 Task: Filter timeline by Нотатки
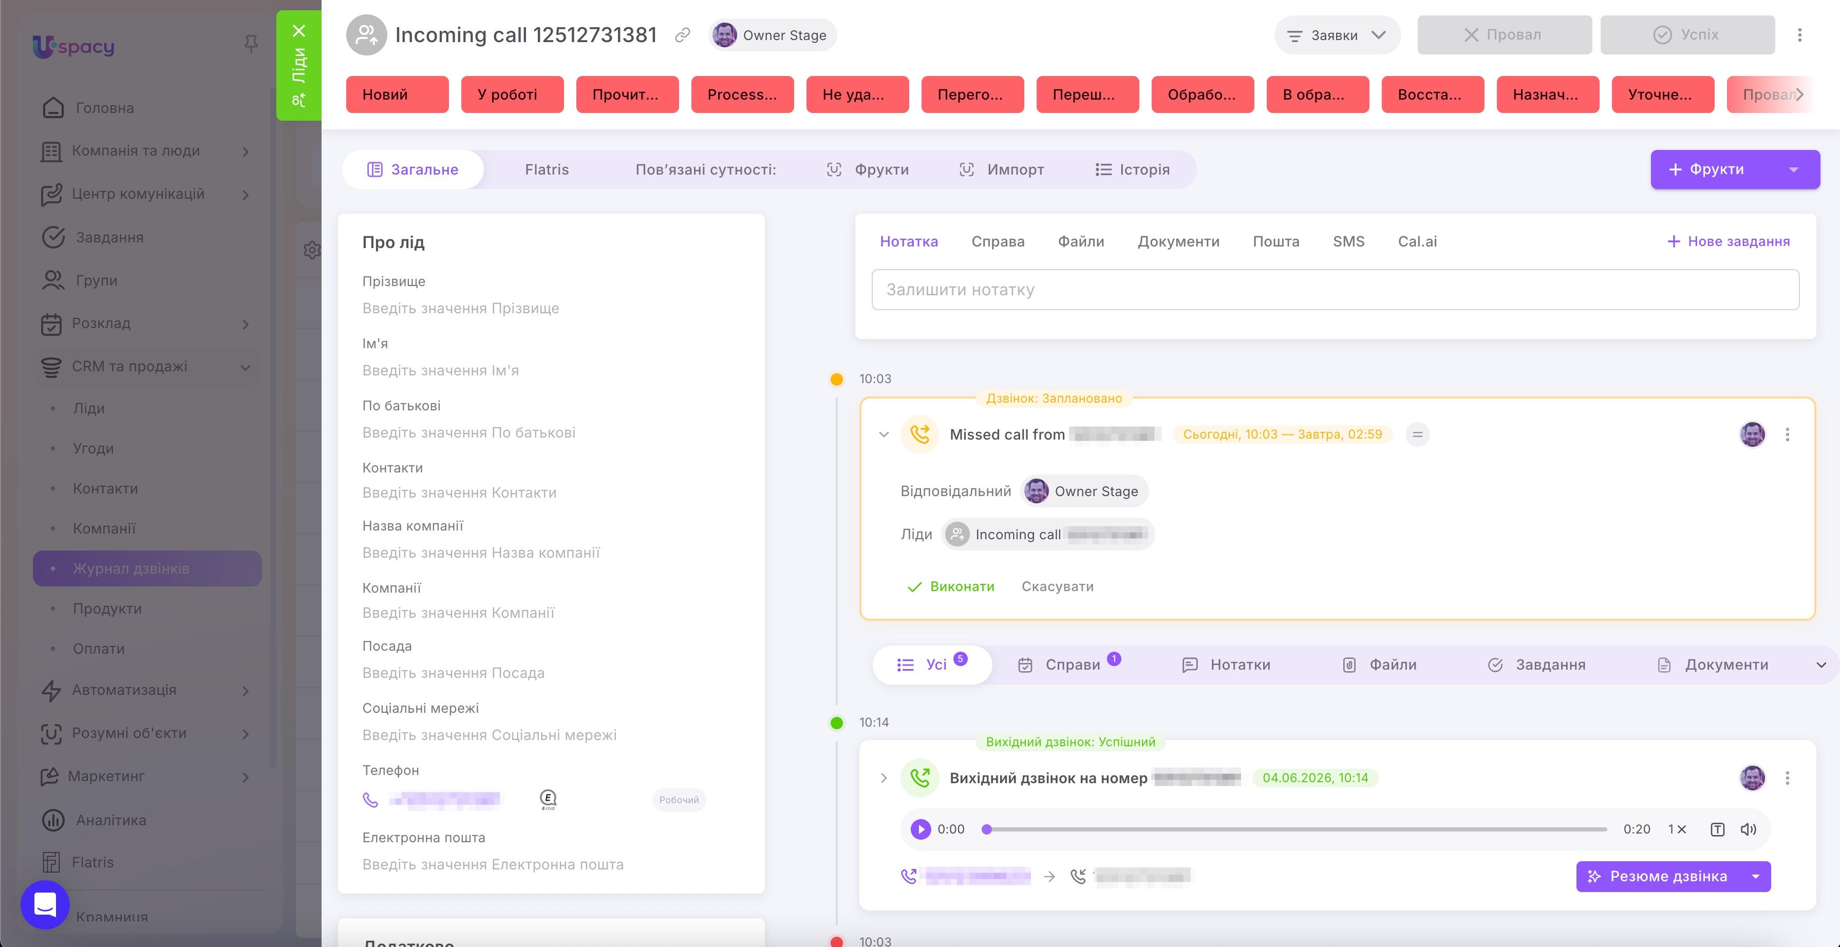[x=1227, y=665]
